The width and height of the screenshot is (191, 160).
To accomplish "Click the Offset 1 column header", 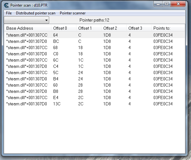I will [85, 28].
